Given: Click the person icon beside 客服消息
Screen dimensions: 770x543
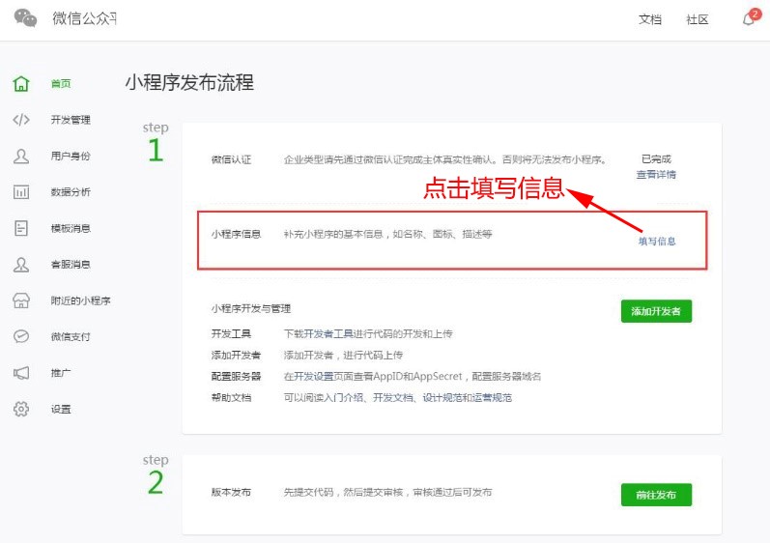Looking at the screenshot, I should click(21, 265).
